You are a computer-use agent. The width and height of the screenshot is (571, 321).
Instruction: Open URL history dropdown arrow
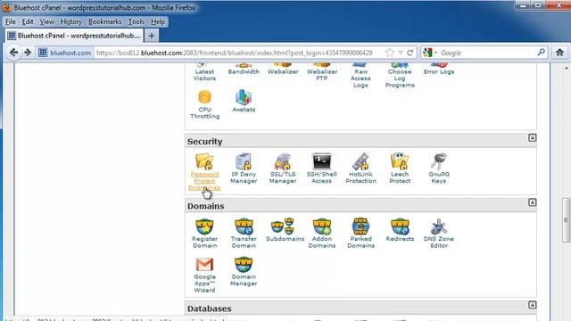pos(401,53)
